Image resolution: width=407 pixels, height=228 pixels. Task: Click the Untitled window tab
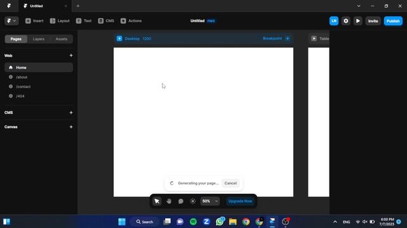(x=45, y=6)
